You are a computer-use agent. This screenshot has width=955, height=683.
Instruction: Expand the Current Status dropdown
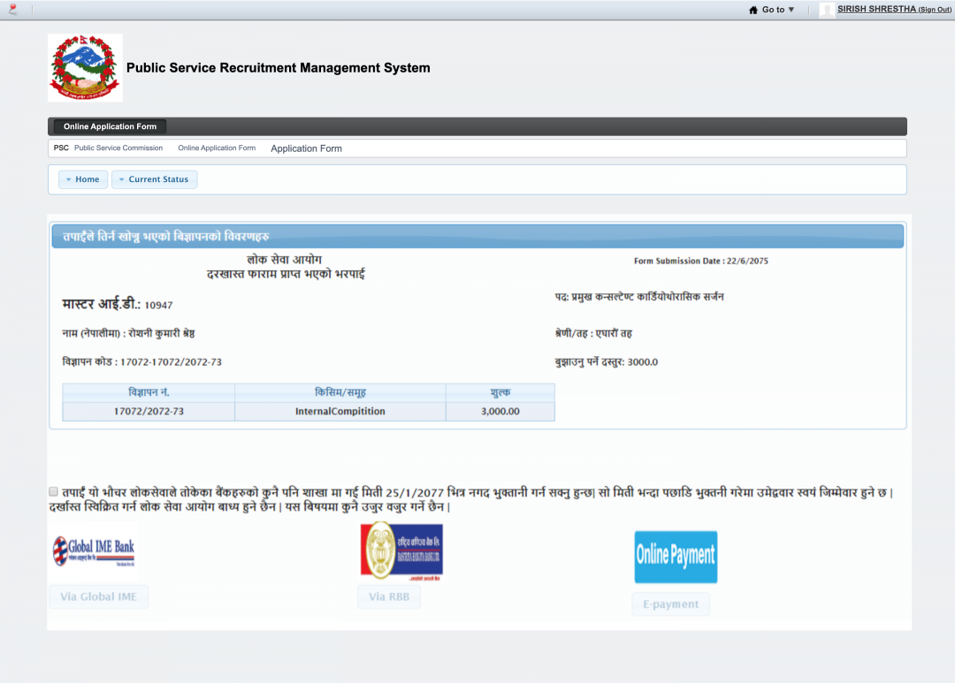tap(155, 179)
